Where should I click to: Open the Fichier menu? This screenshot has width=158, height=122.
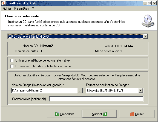(7, 9)
